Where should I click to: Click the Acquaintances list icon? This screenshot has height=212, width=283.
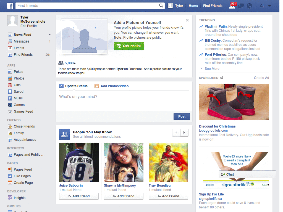coord(10,140)
